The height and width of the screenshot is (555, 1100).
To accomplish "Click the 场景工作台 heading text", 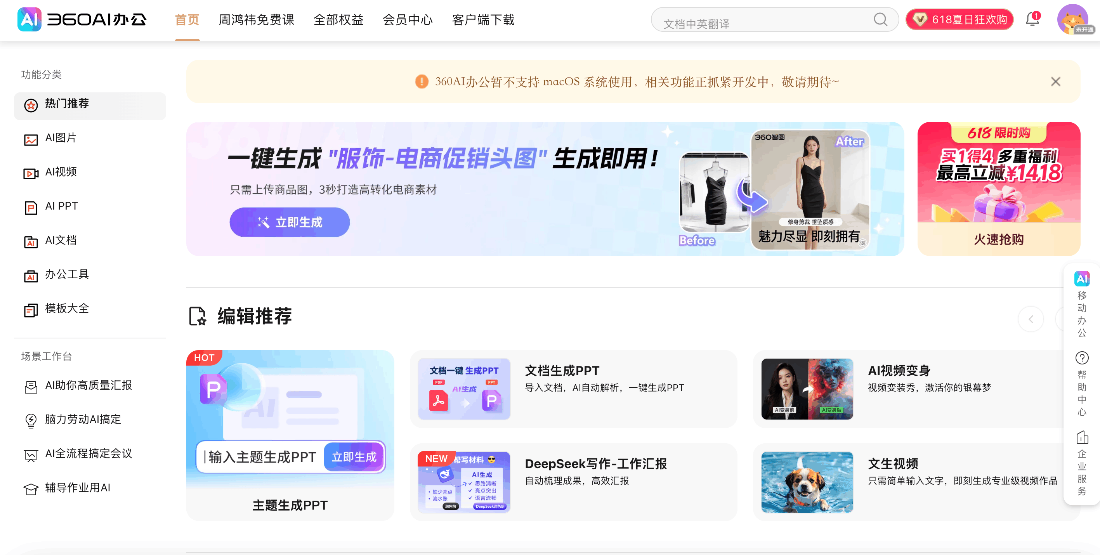I will click(47, 356).
